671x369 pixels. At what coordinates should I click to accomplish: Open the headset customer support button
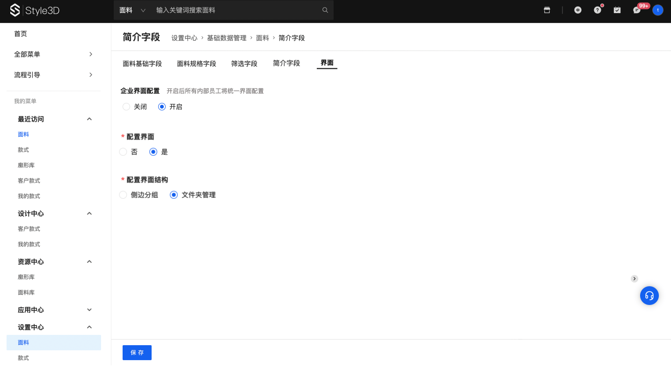[649, 296]
